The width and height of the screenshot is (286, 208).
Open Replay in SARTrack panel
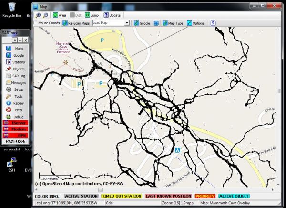(15, 103)
